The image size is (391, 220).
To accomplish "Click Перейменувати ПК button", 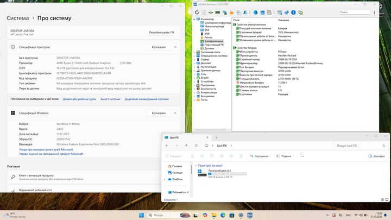I will pos(162,33).
